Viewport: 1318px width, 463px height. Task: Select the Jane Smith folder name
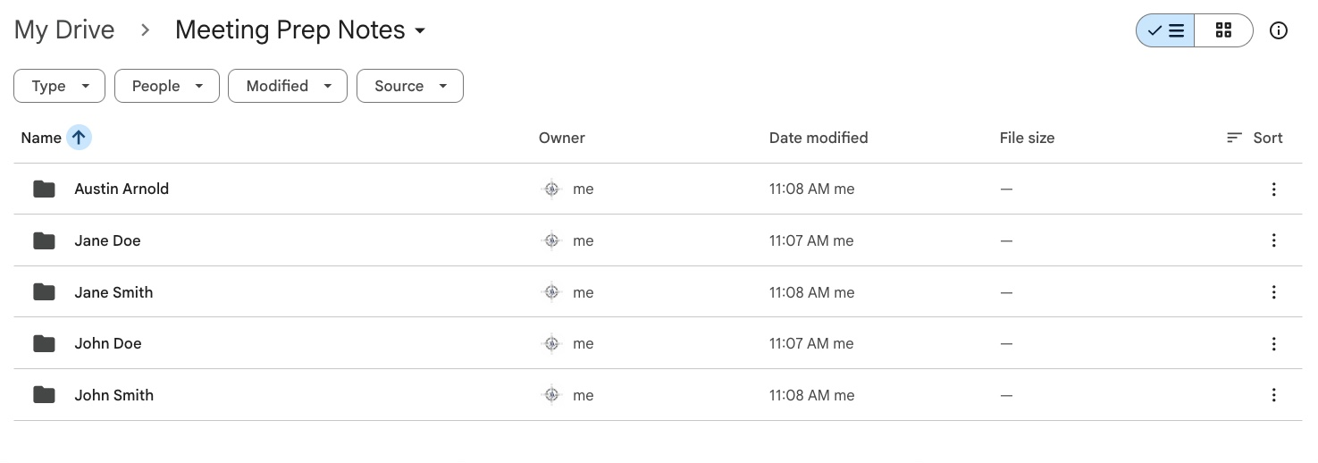coord(113,292)
